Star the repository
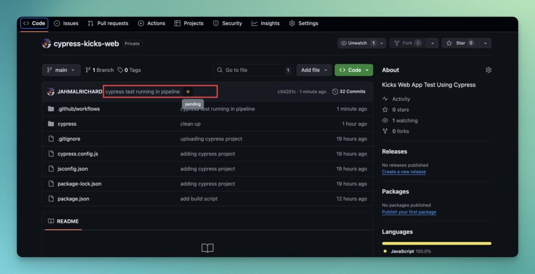 coord(460,43)
